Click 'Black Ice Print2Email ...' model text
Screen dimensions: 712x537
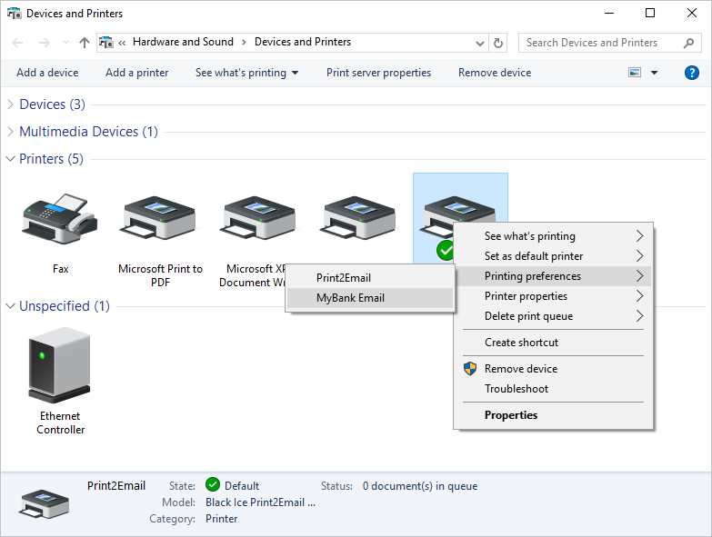point(260,502)
